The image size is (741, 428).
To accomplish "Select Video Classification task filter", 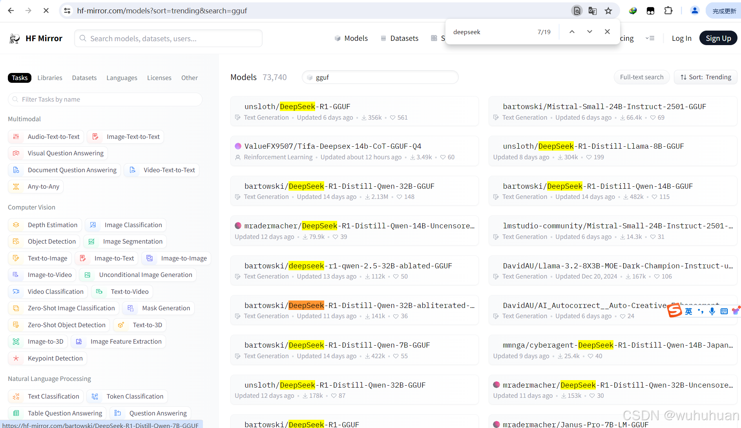I will tap(48, 291).
